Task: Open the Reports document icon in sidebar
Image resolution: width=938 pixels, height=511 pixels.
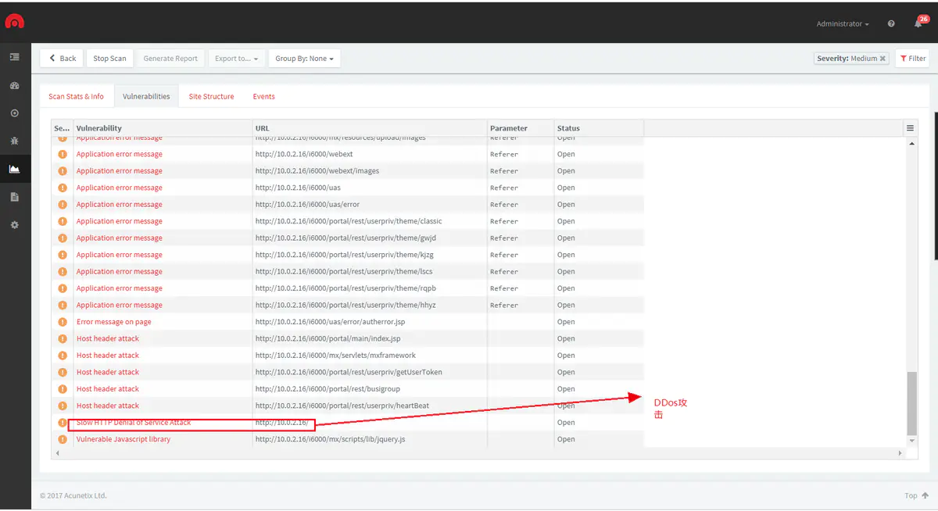Action: 14,197
